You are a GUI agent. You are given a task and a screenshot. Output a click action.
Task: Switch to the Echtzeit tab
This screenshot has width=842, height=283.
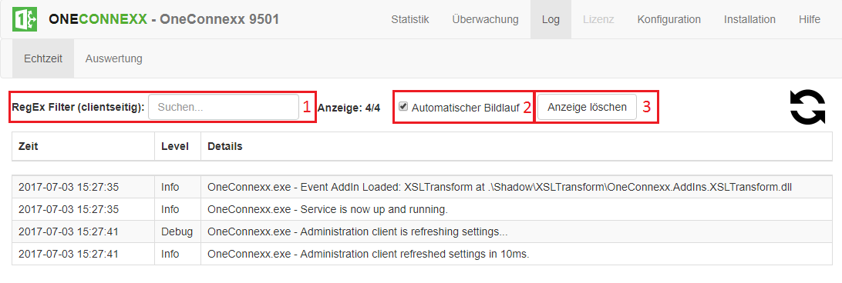[x=43, y=58]
